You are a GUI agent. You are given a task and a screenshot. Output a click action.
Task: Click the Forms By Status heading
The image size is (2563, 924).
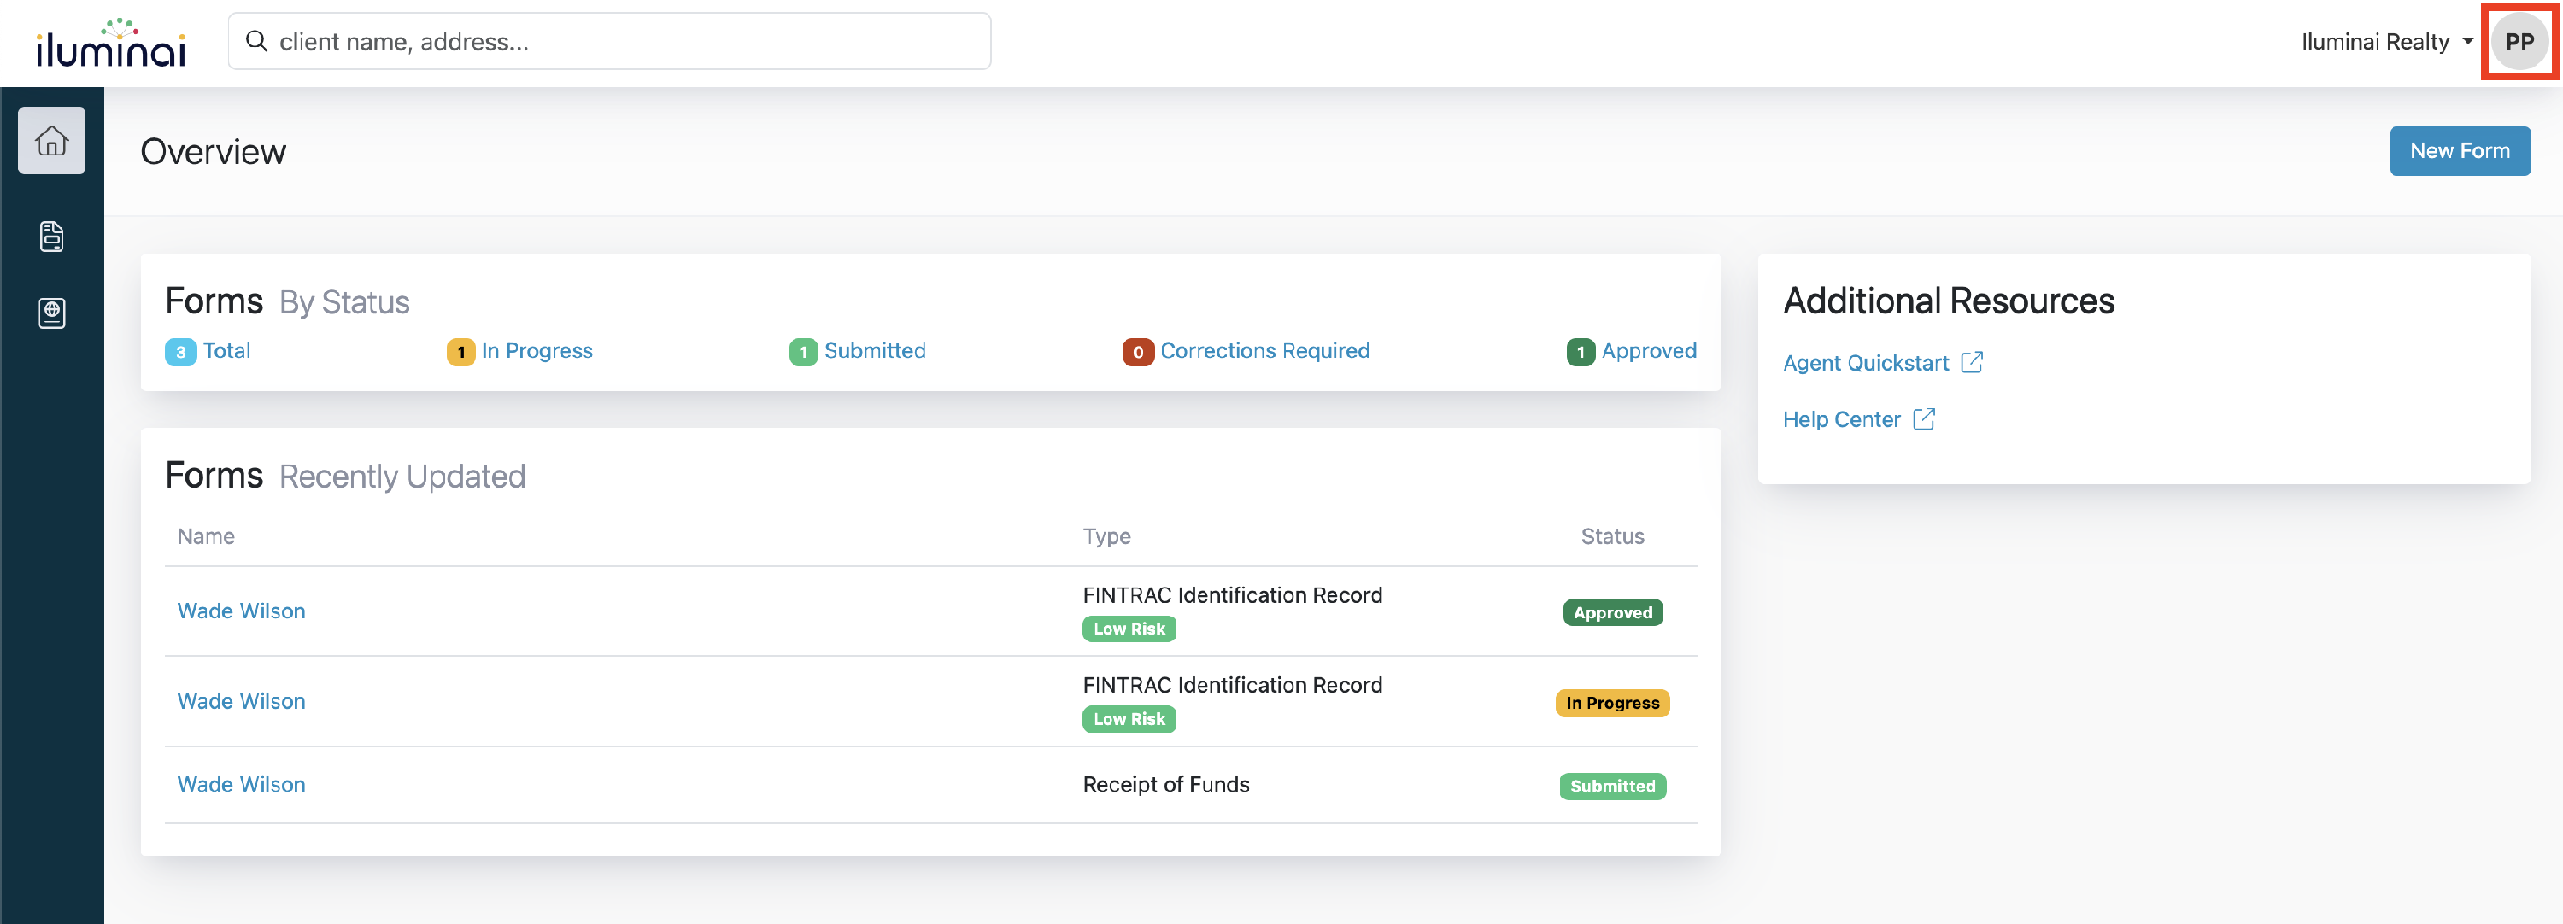coord(286,301)
